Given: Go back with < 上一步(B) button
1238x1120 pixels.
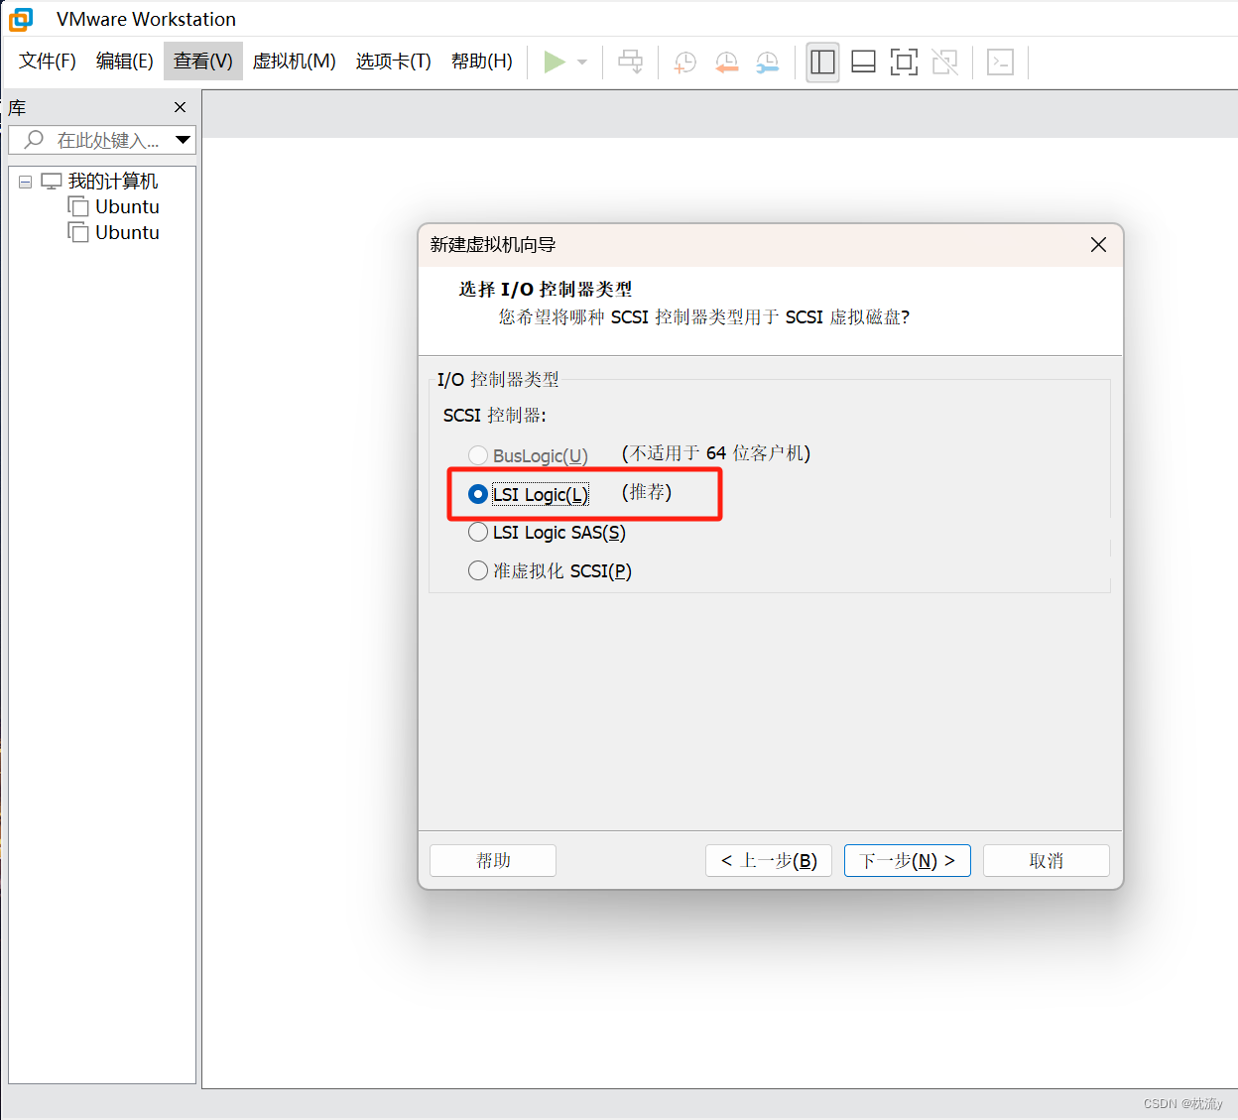Looking at the screenshot, I should click(769, 860).
